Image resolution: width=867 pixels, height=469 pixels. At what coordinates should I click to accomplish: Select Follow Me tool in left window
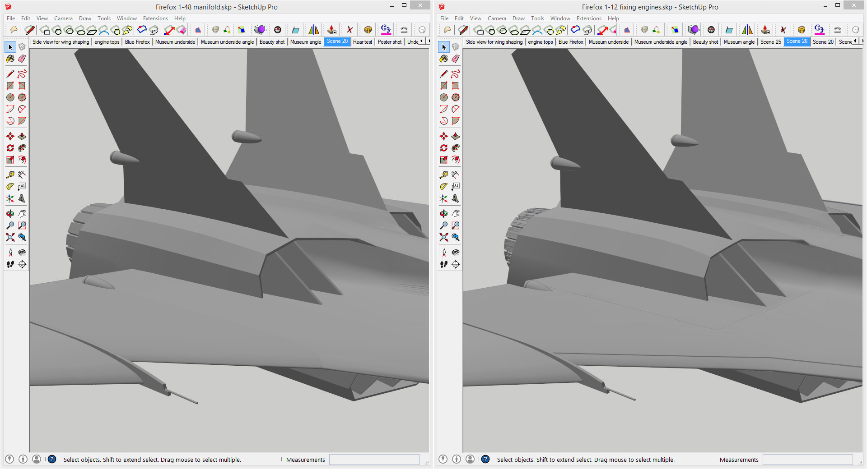pos(22,148)
